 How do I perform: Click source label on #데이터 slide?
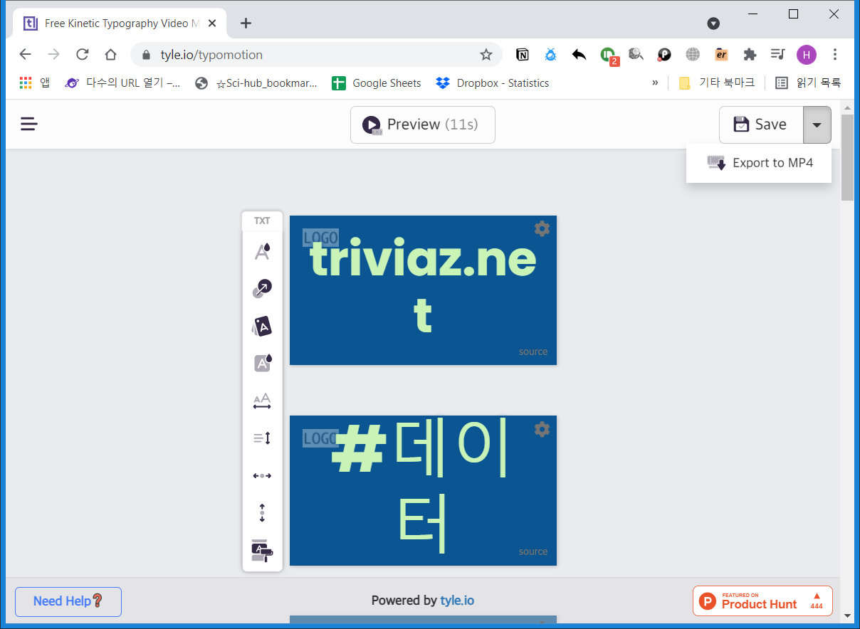pos(533,551)
